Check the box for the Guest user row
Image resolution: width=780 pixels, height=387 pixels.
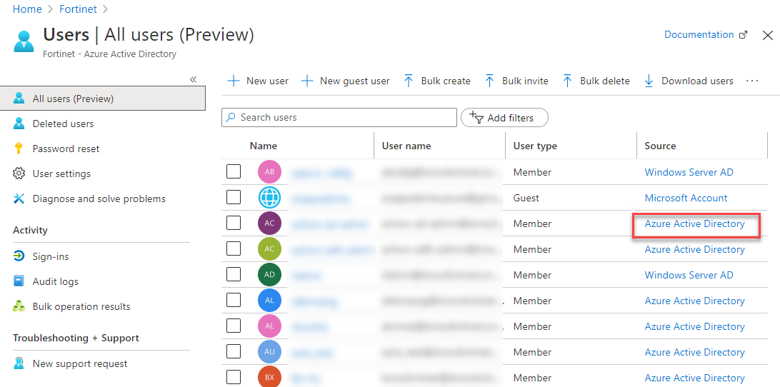(234, 198)
